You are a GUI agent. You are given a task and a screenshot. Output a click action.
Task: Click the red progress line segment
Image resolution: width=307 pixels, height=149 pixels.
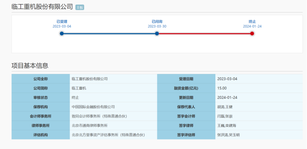(x=204, y=33)
